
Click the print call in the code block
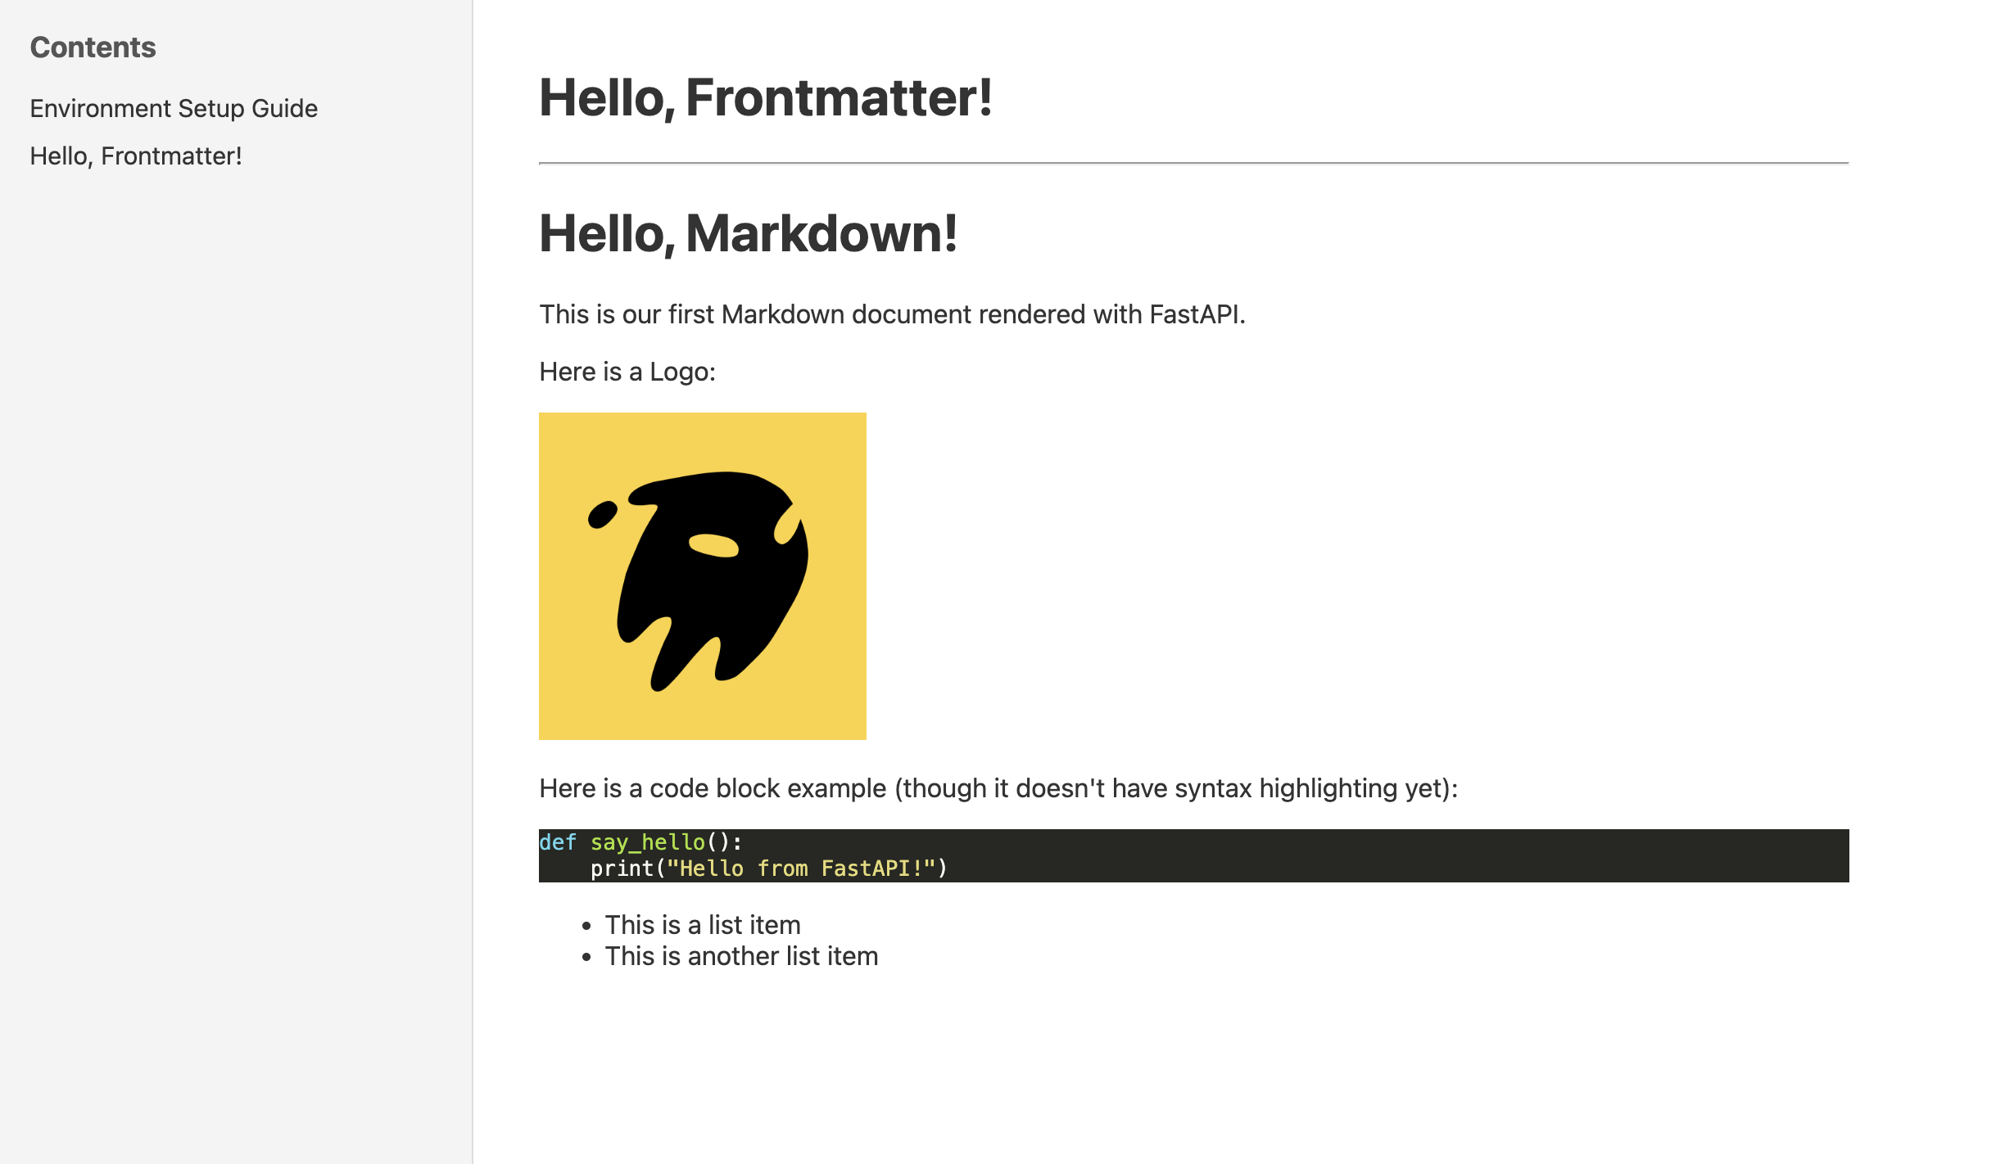pyautogui.click(x=622, y=868)
